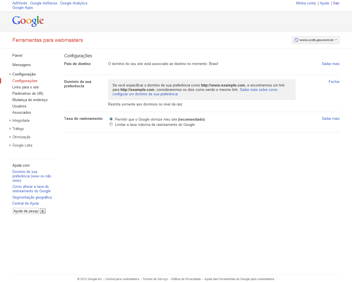This screenshot has width=352, height=282.
Task: Select 'Permitir que o Google otimize meu site'
Action: [x=111, y=119]
